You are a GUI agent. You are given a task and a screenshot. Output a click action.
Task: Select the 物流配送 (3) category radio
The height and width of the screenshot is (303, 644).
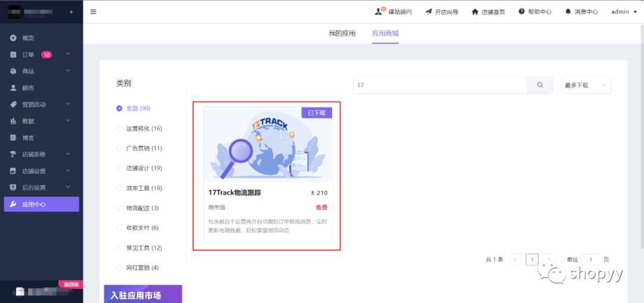[x=119, y=208]
